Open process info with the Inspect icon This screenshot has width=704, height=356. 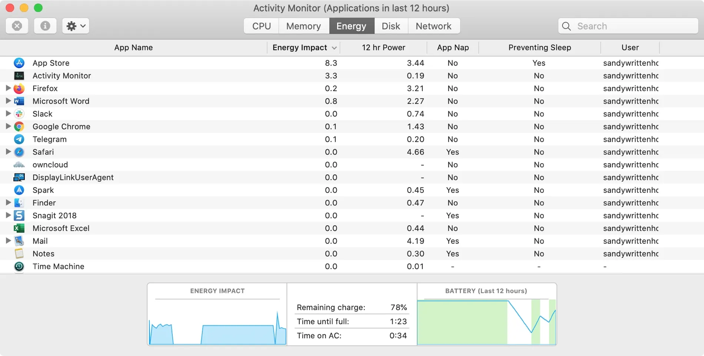tap(45, 26)
